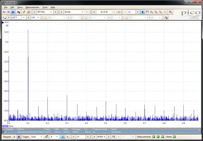Expand the ±10 V input range dropdown

point(24,17)
